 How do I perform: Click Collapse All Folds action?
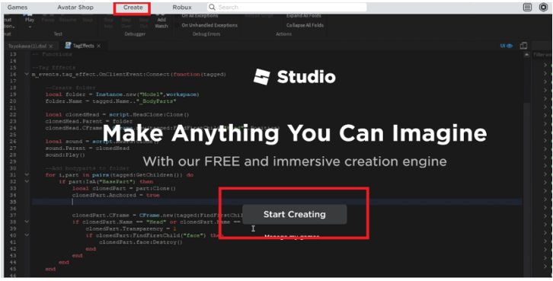pyautogui.click(x=305, y=25)
